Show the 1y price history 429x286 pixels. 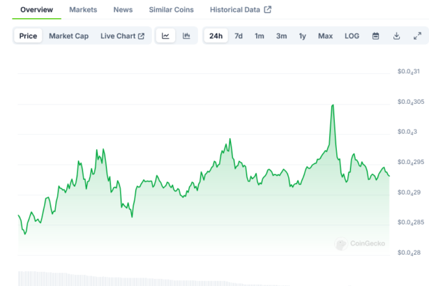pyautogui.click(x=302, y=36)
